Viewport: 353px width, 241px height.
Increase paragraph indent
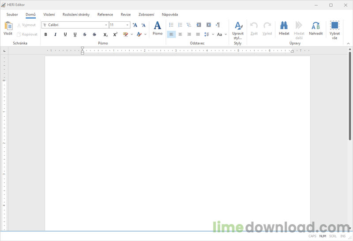click(209, 25)
